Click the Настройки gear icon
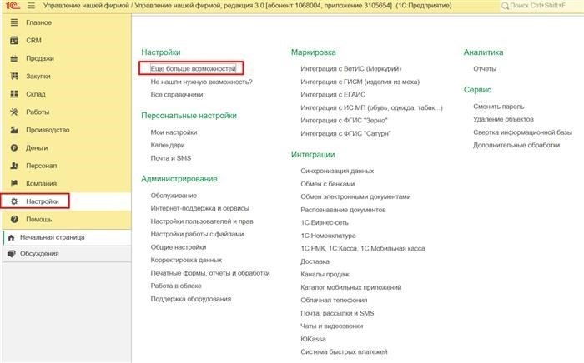The width and height of the screenshot is (584, 363). pos(14,201)
